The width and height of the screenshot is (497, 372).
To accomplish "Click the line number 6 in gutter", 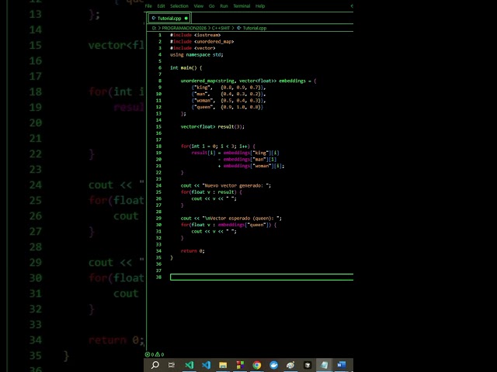I will 160,67.
